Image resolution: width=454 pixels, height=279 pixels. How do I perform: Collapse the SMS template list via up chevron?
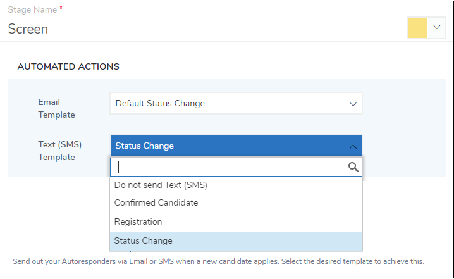tap(353, 146)
